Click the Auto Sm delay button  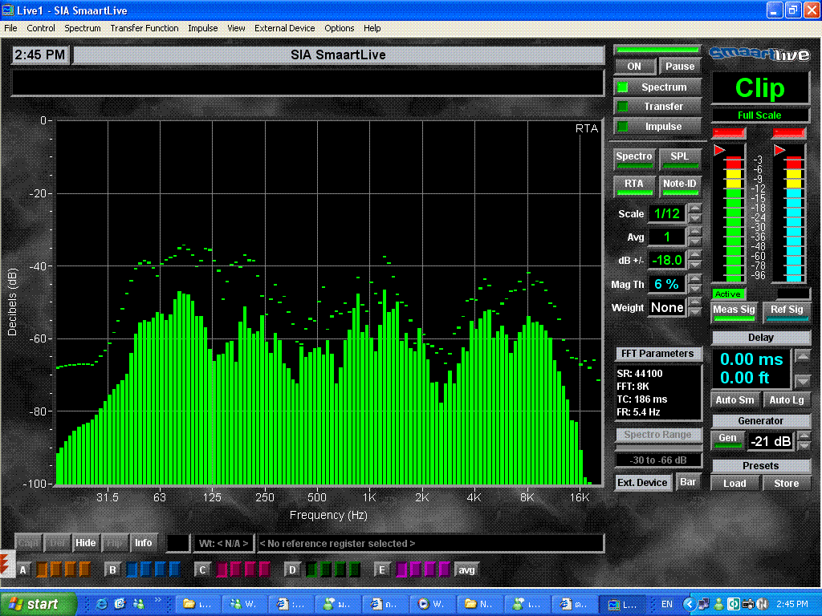[x=735, y=400]
